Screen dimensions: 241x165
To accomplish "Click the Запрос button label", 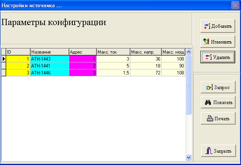I will pyautogui.click(x=222, y=88).
